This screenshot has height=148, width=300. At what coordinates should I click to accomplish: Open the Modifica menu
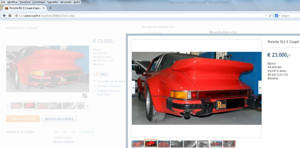(x=12, y=2)
